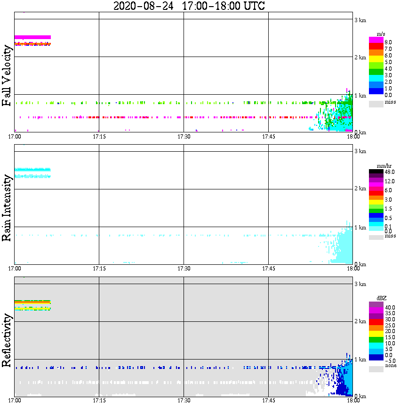Click the 1 km label of Rain Intensity panel

360,228
